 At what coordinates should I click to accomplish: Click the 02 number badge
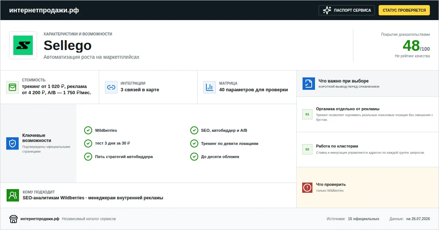307,149
